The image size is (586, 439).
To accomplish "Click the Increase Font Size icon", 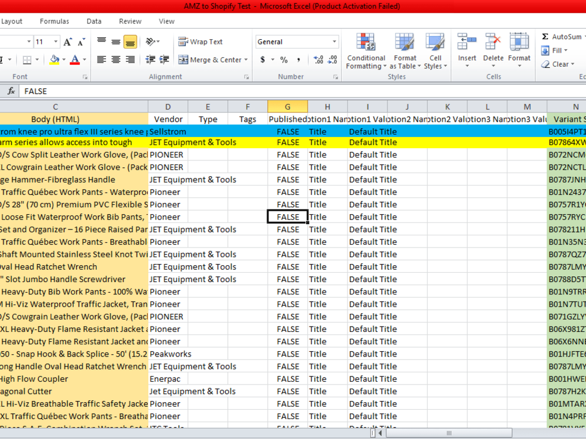I will click(x=67, y=42).
